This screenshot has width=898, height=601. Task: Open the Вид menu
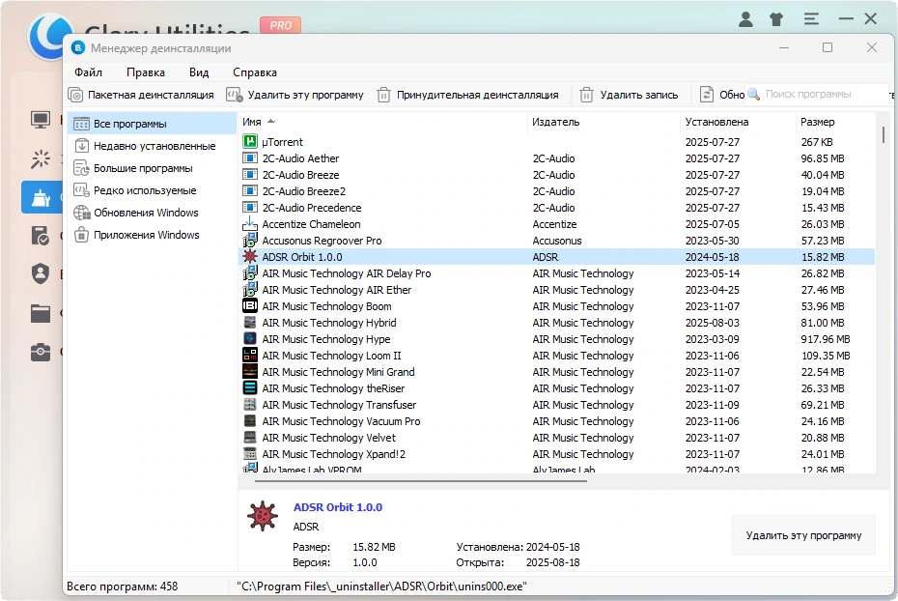(x=199, y=72)
